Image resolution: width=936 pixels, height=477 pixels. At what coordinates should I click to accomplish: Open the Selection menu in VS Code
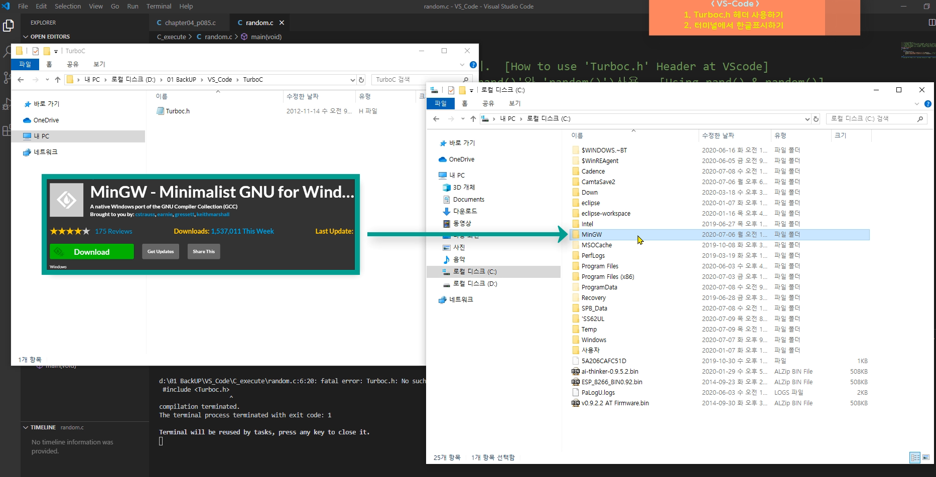(68, 6)
